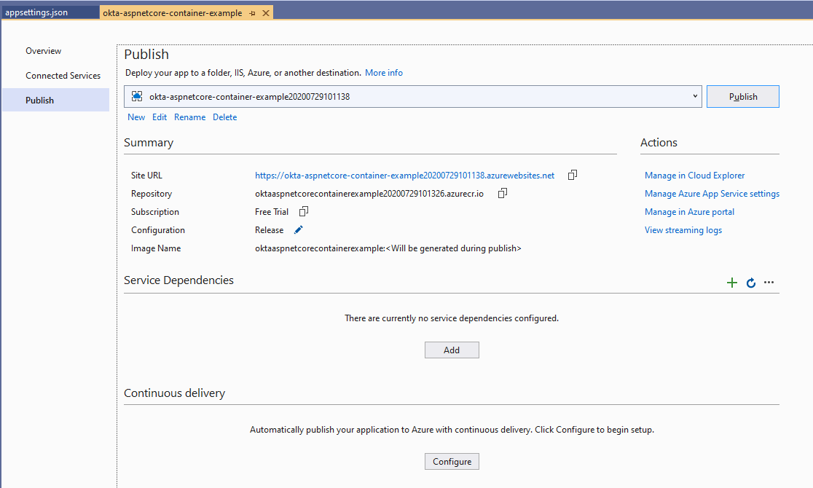Click the Add service dependency button
Image resolution: width=813 pixels, height=488 pixels.
452,350
